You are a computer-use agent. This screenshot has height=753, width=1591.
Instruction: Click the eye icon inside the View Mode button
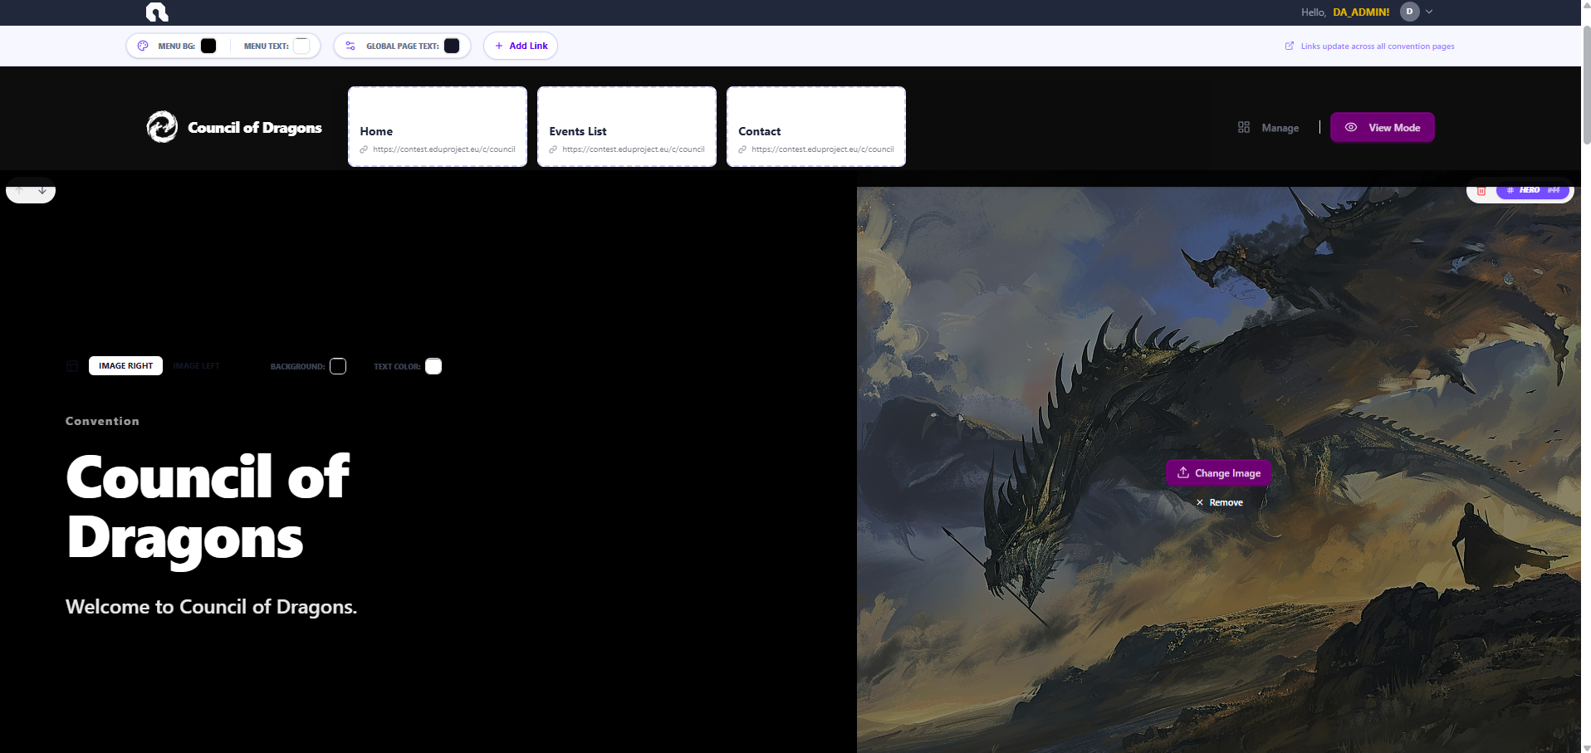[x=1349, y=127]
